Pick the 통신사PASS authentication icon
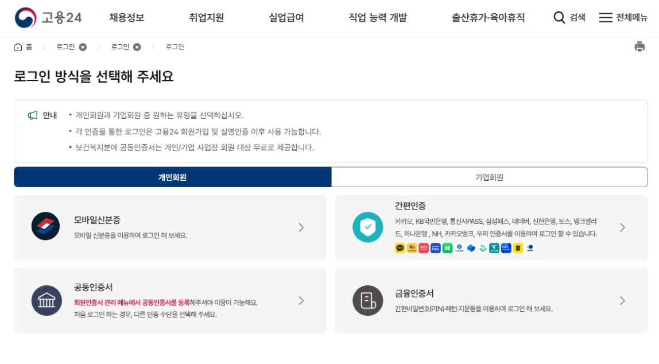Image resolution: width=659 pixels, height=364 pixels. (x=422, y=247)
